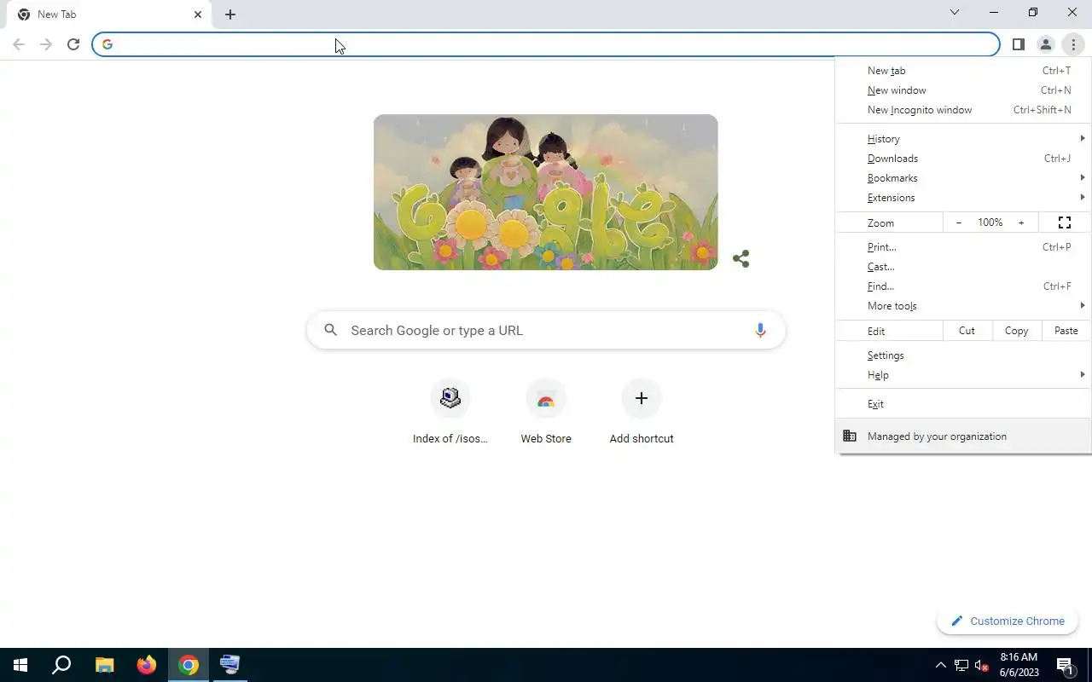Click Customize Chrome button
This screenshot has width=1092, height=682.
tap(1008, 621)
